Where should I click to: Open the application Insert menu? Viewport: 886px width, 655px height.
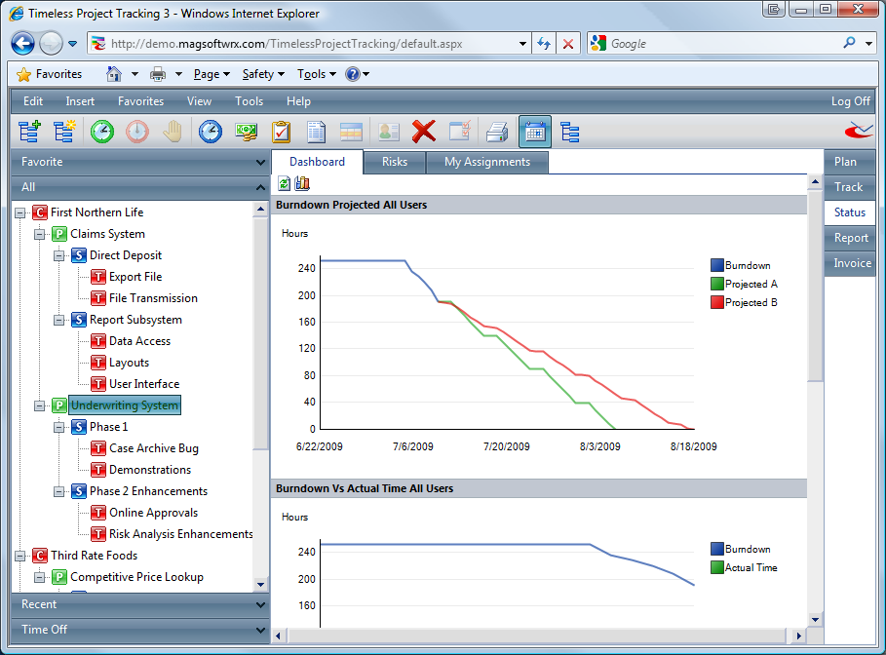(80, 101)
